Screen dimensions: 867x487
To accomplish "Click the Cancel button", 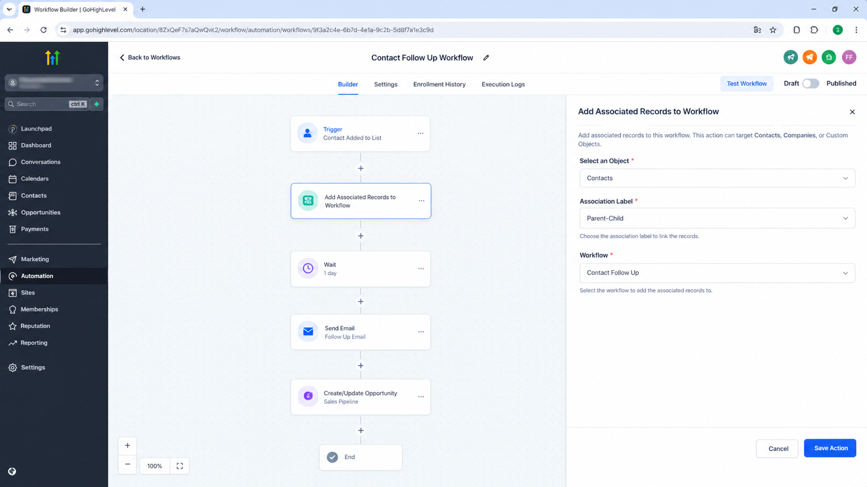I will (x=778, y=449).
